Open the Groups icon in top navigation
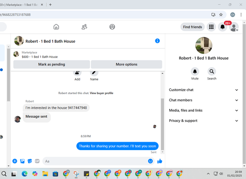 click(112, 27)
